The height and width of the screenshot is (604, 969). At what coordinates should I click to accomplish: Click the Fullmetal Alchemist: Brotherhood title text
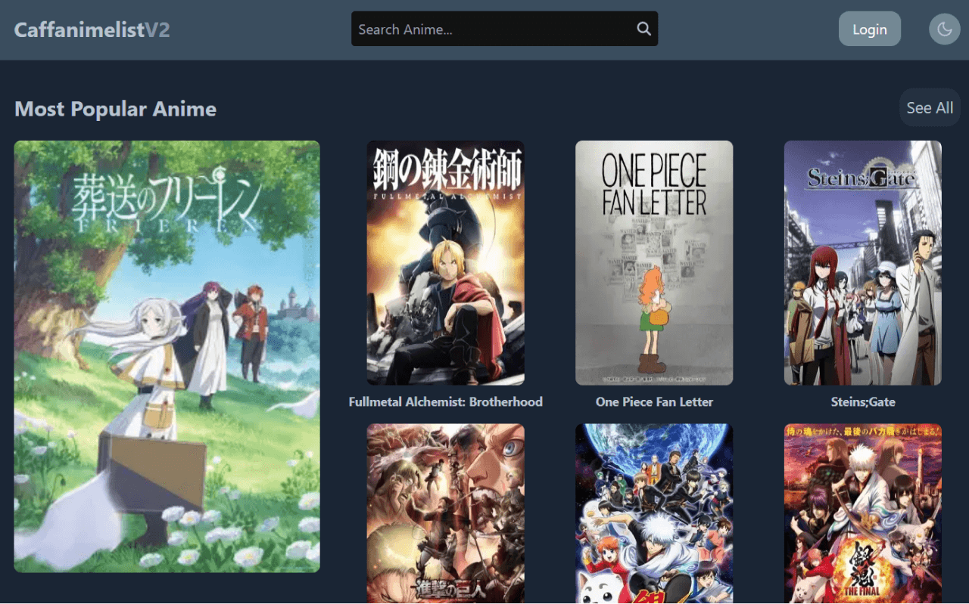[x=445, y=401]
